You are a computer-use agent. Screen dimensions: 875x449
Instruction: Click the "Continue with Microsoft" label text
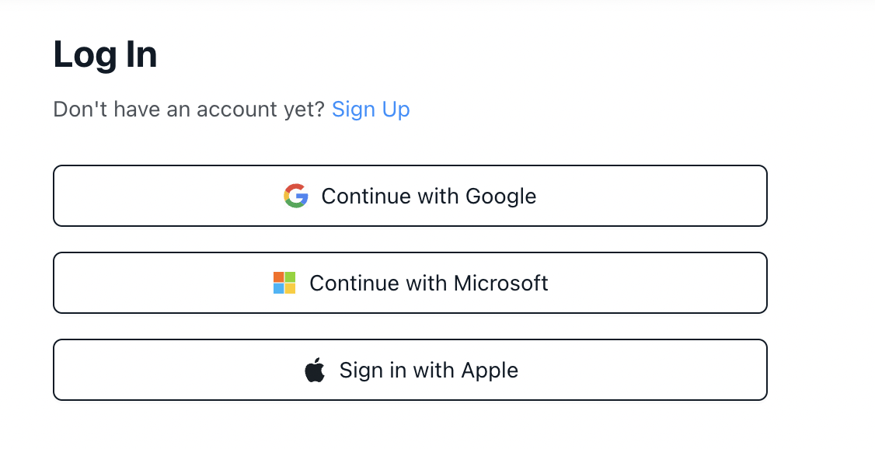(x=429, y=284)
